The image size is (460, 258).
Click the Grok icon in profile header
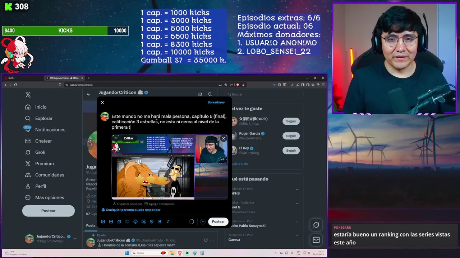click(x=200, y=94)
